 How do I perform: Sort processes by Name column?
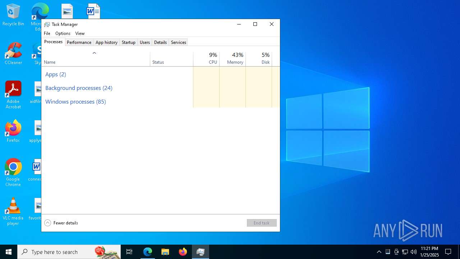(96, 59)
